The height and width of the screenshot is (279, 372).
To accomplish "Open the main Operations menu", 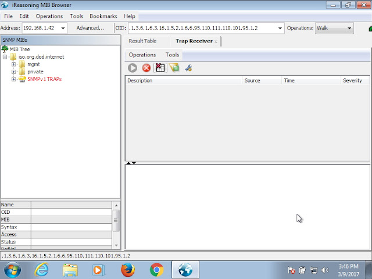I will coord(49,16).
